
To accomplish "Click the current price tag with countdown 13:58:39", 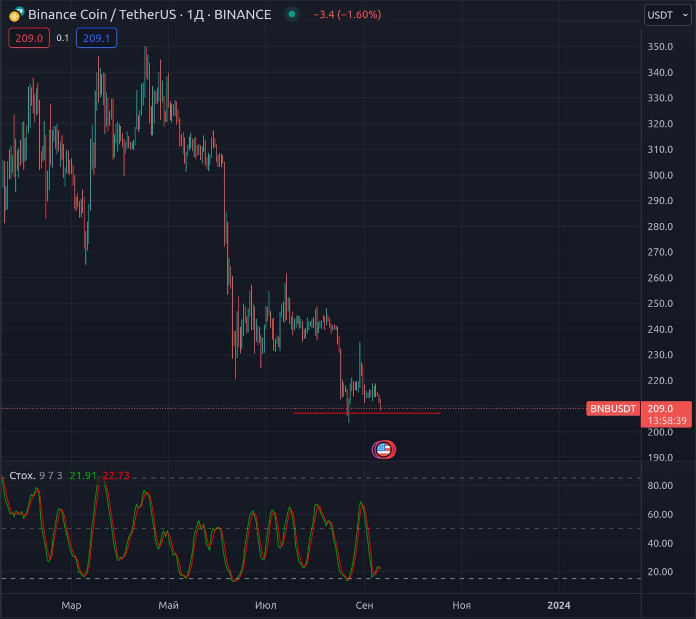I will [667, 414].
